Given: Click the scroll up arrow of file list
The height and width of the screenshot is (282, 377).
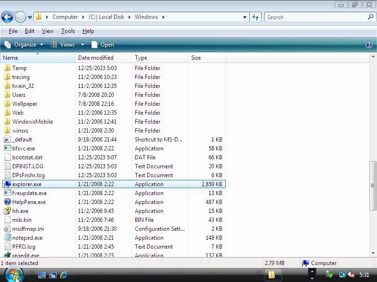Looking at the screenshot, I should tap(373, 56).
